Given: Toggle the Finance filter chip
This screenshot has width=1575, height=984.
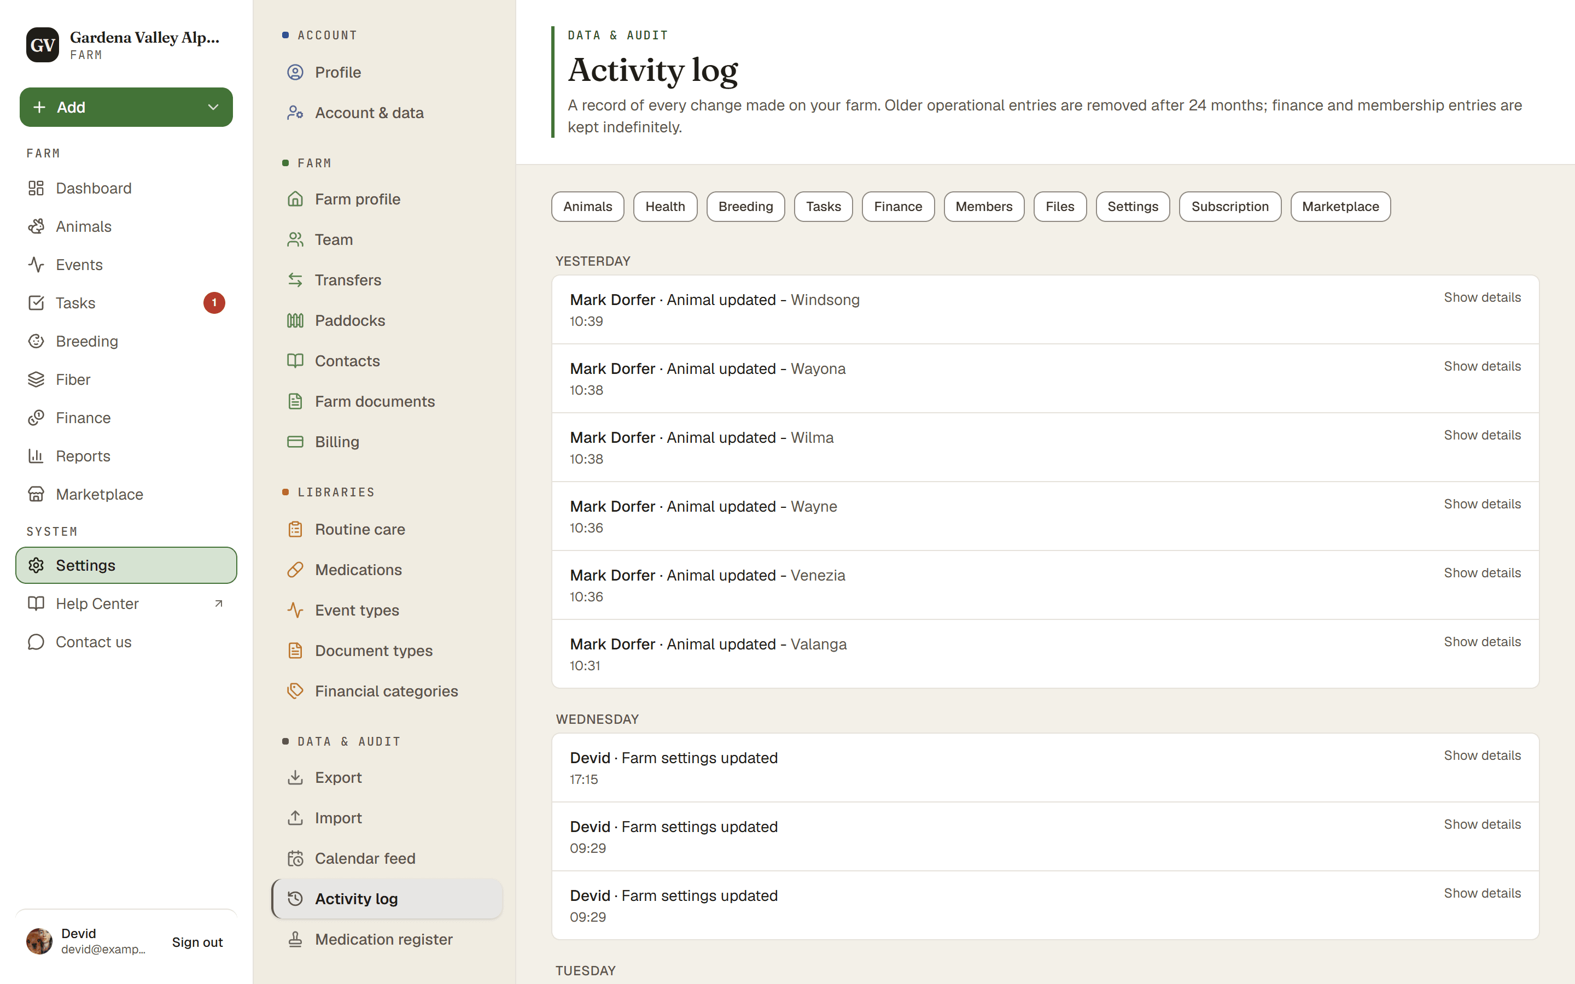Looking at the screenshot, I should [898, 206].
